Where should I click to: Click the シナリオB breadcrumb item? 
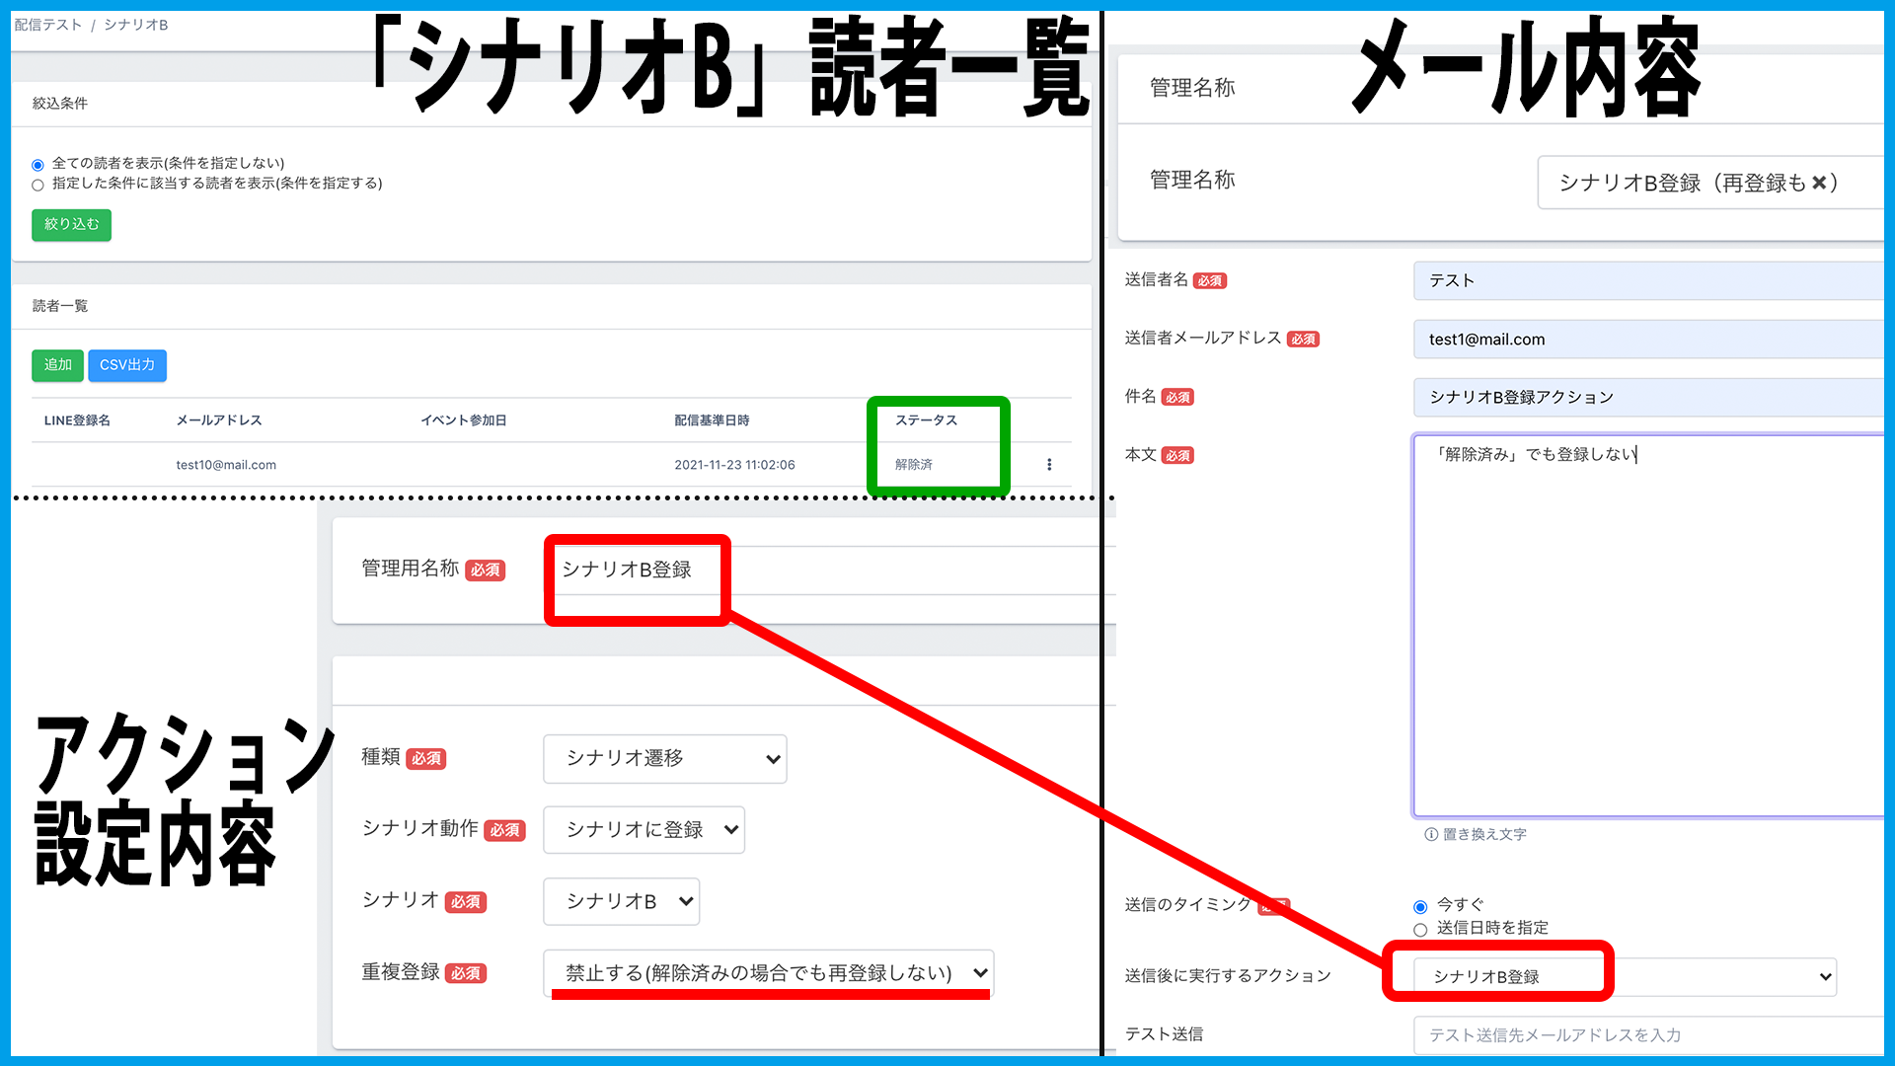(136, 25)
